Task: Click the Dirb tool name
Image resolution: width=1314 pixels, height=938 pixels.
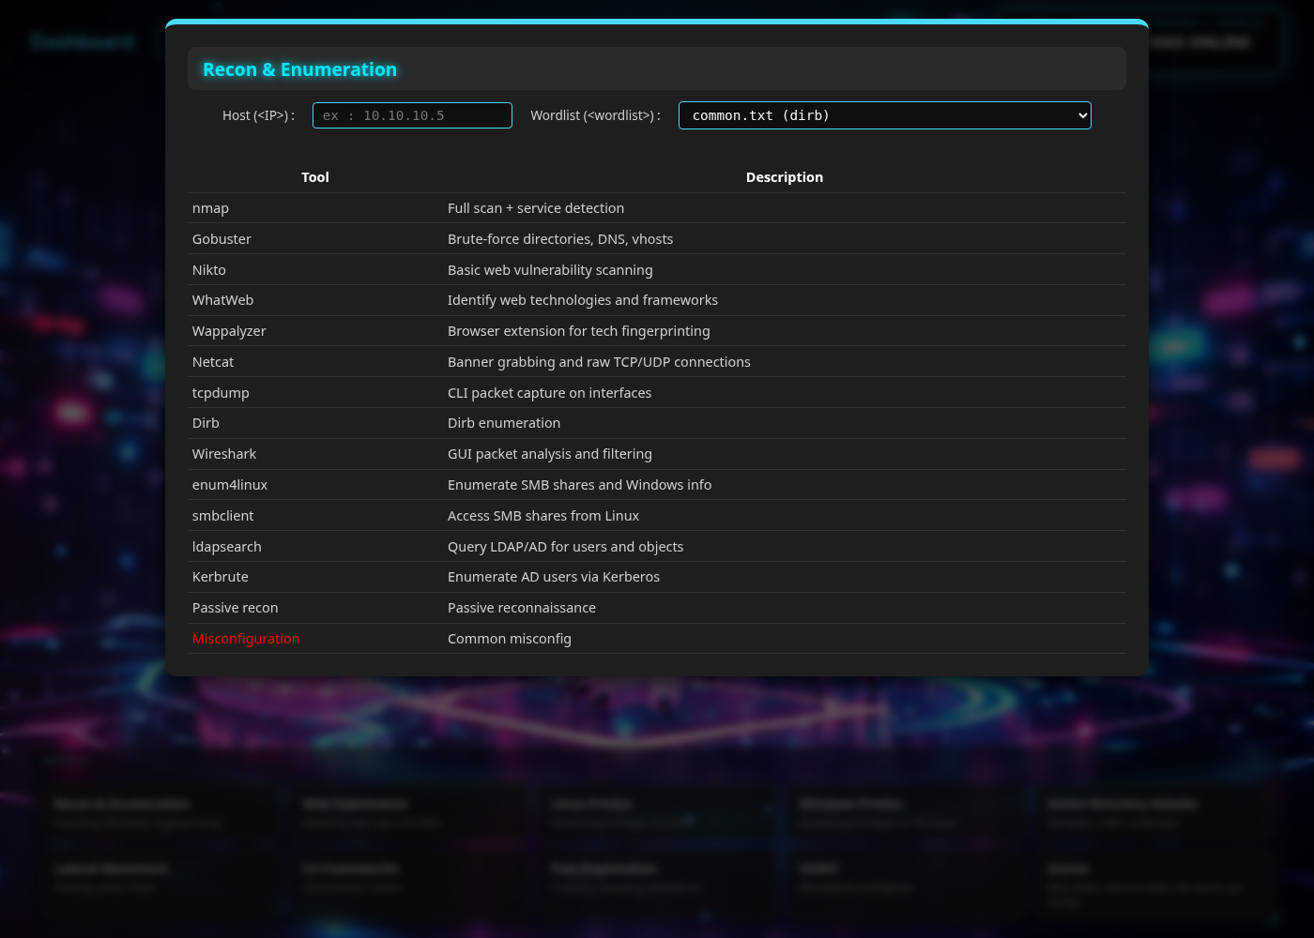Action: coord(206,423)
